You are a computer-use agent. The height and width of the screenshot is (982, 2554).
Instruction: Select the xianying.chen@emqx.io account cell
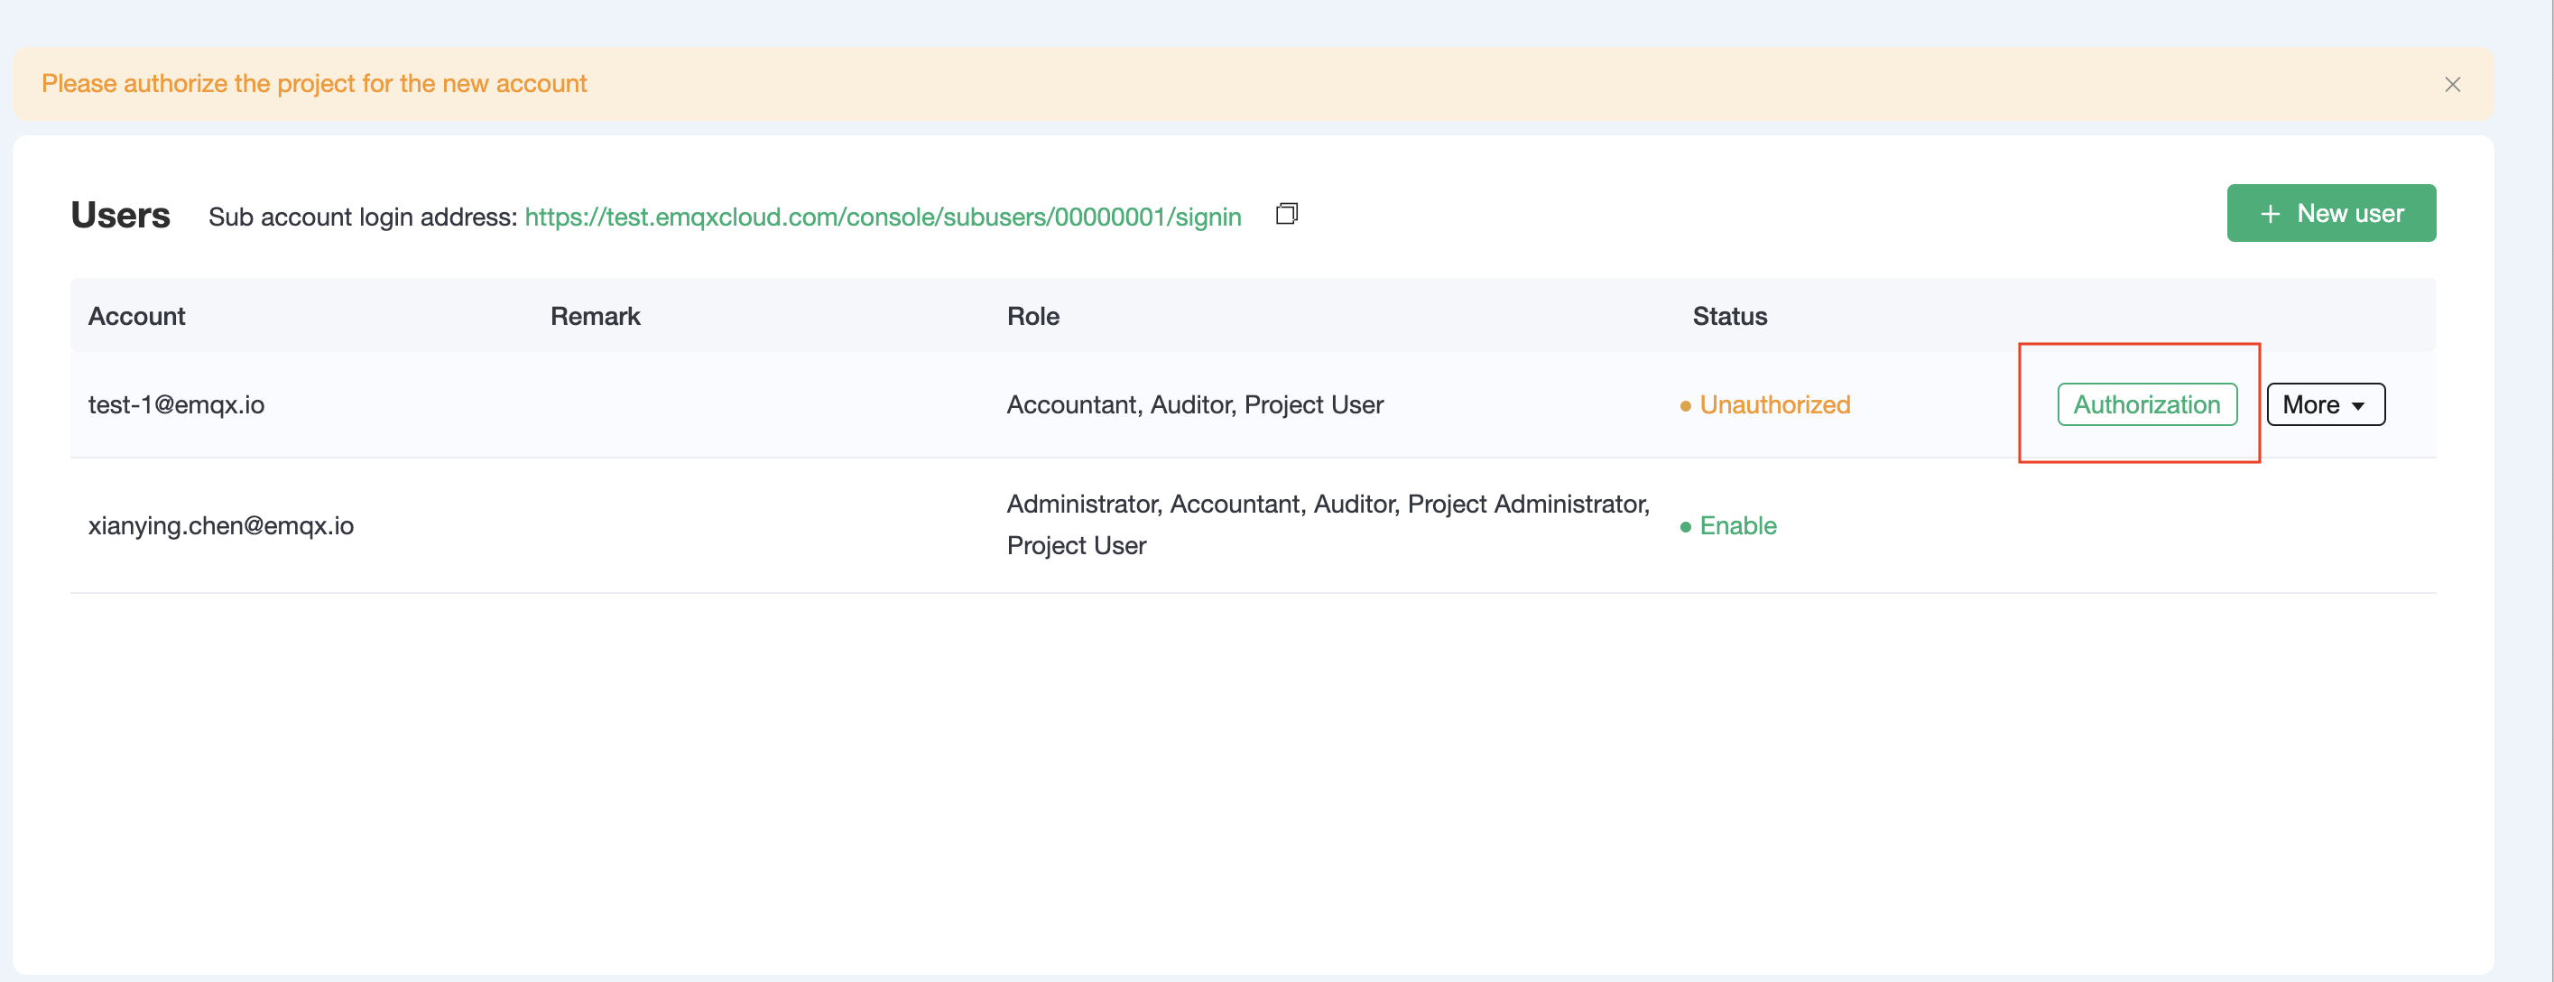[x=221, y=525]
